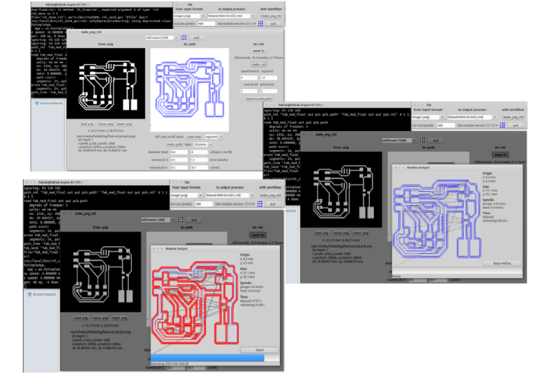Image resolution: width=534 pixels, height=381 pixels.
Task: Open the output process dropdown in the right screenshot's fab window
Action: coord(471,117)
